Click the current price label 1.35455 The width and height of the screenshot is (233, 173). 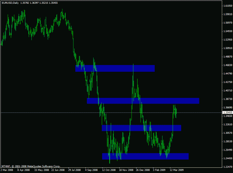pos(228,112)
